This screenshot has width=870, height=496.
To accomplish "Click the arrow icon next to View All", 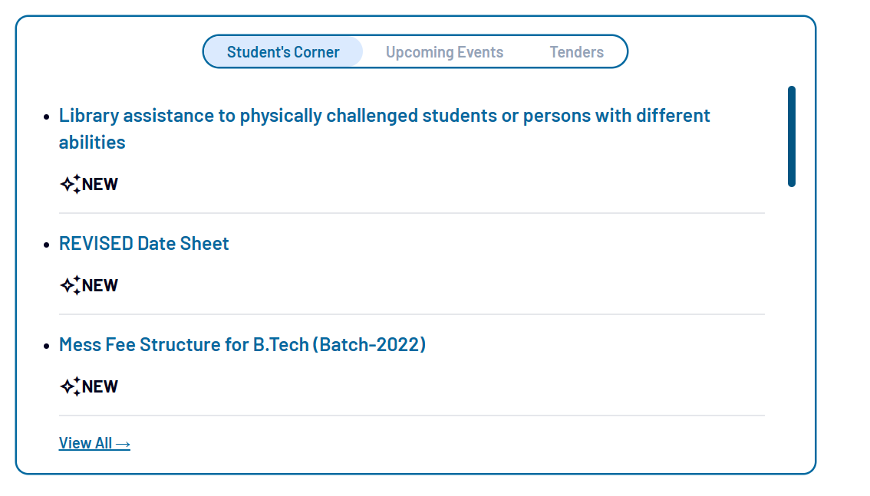I will click(123, 442).
